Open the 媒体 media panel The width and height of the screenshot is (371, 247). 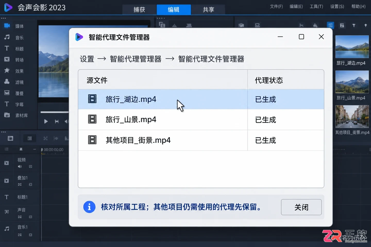(14, 26)
